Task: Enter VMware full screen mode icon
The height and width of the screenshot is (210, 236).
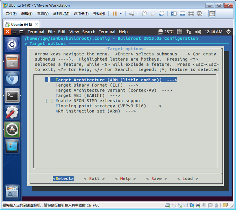Action: tap(191, 14)
